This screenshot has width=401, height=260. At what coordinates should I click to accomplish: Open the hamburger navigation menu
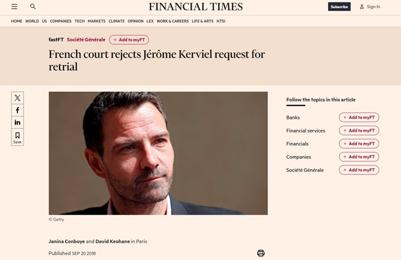tap(14, 7)
